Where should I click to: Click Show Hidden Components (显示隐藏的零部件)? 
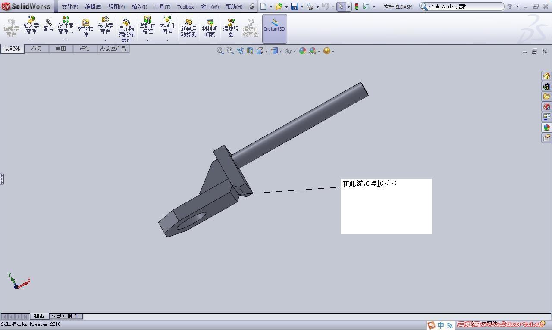coord(126,30)
